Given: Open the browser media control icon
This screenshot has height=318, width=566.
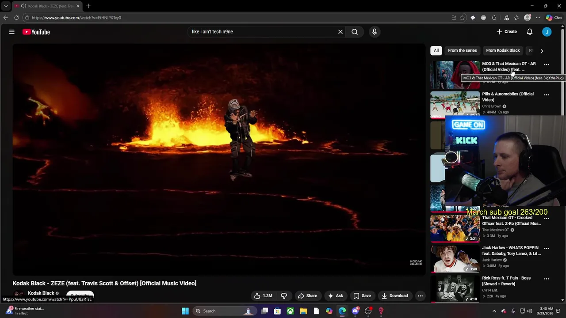Looking at the screenshot, I should pos(506,18).
